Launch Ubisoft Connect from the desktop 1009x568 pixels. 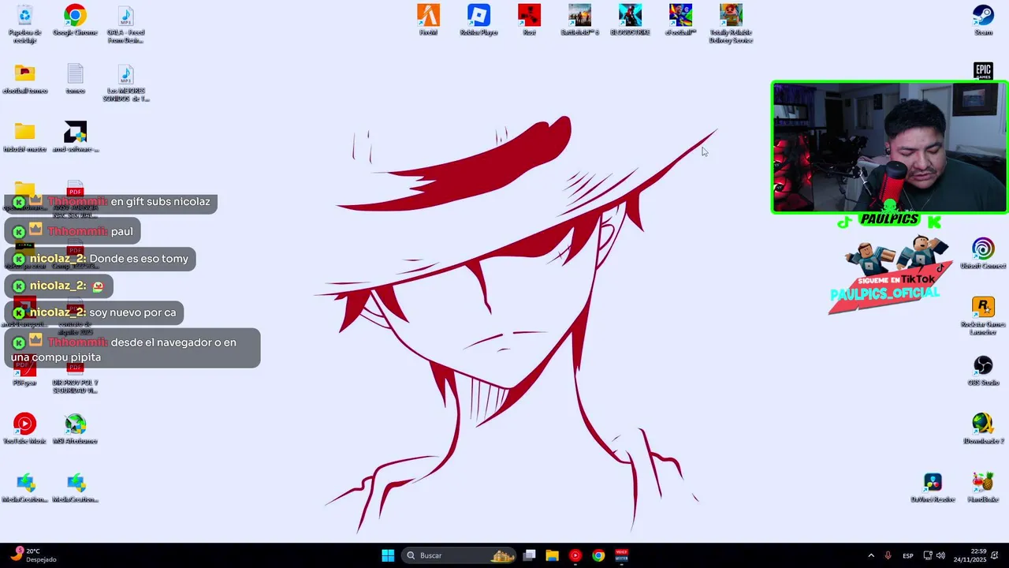point(983,254)
